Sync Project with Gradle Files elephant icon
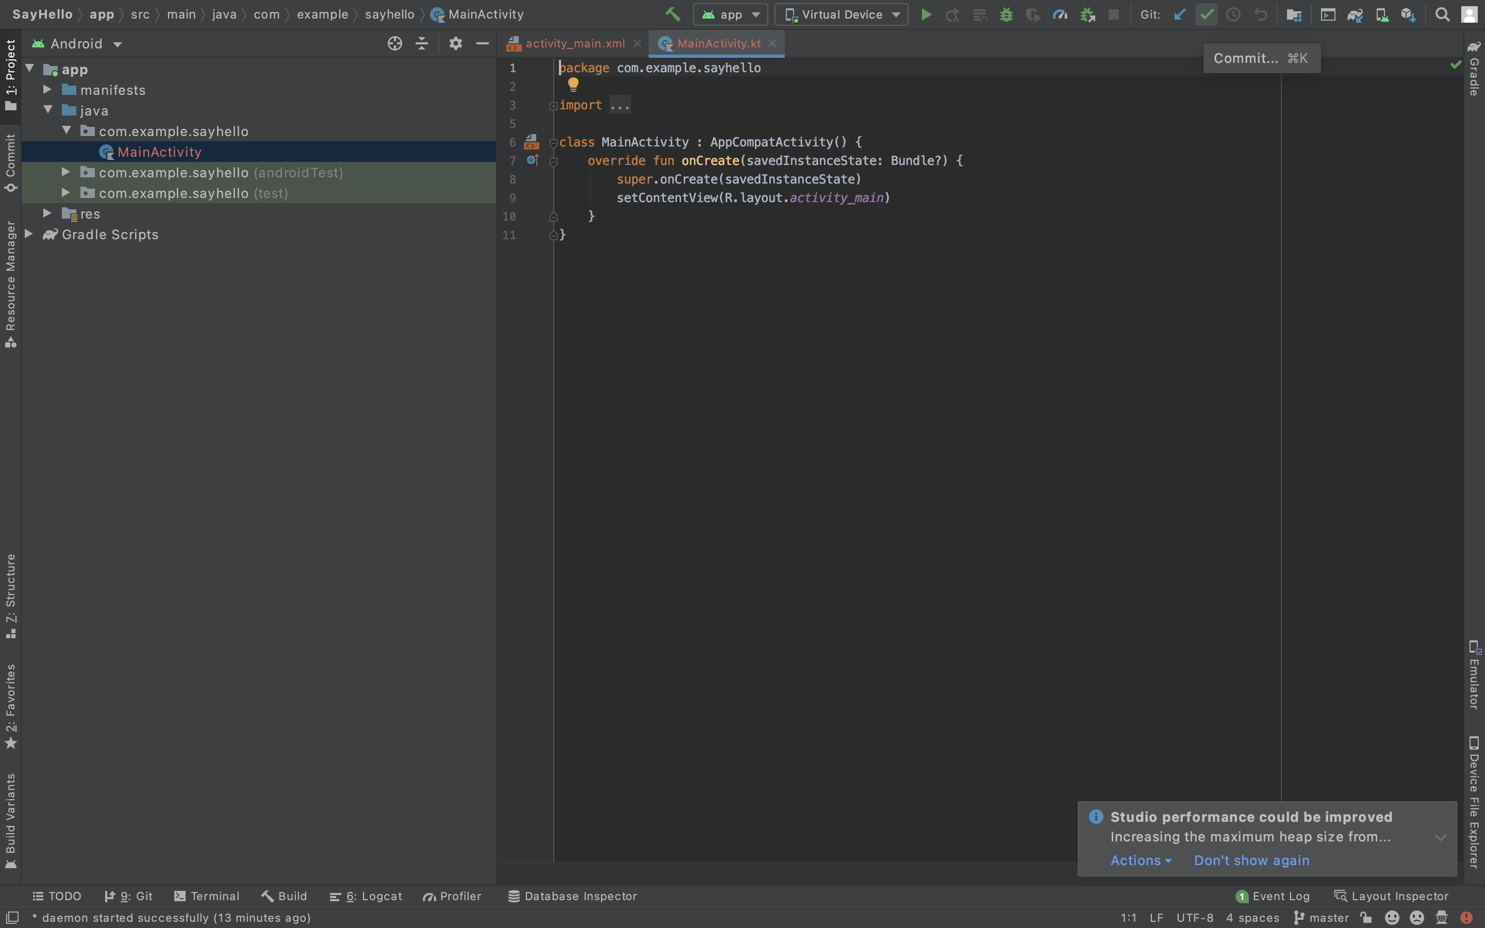This screenshot has height=928, width=1485. (1355, 14)
